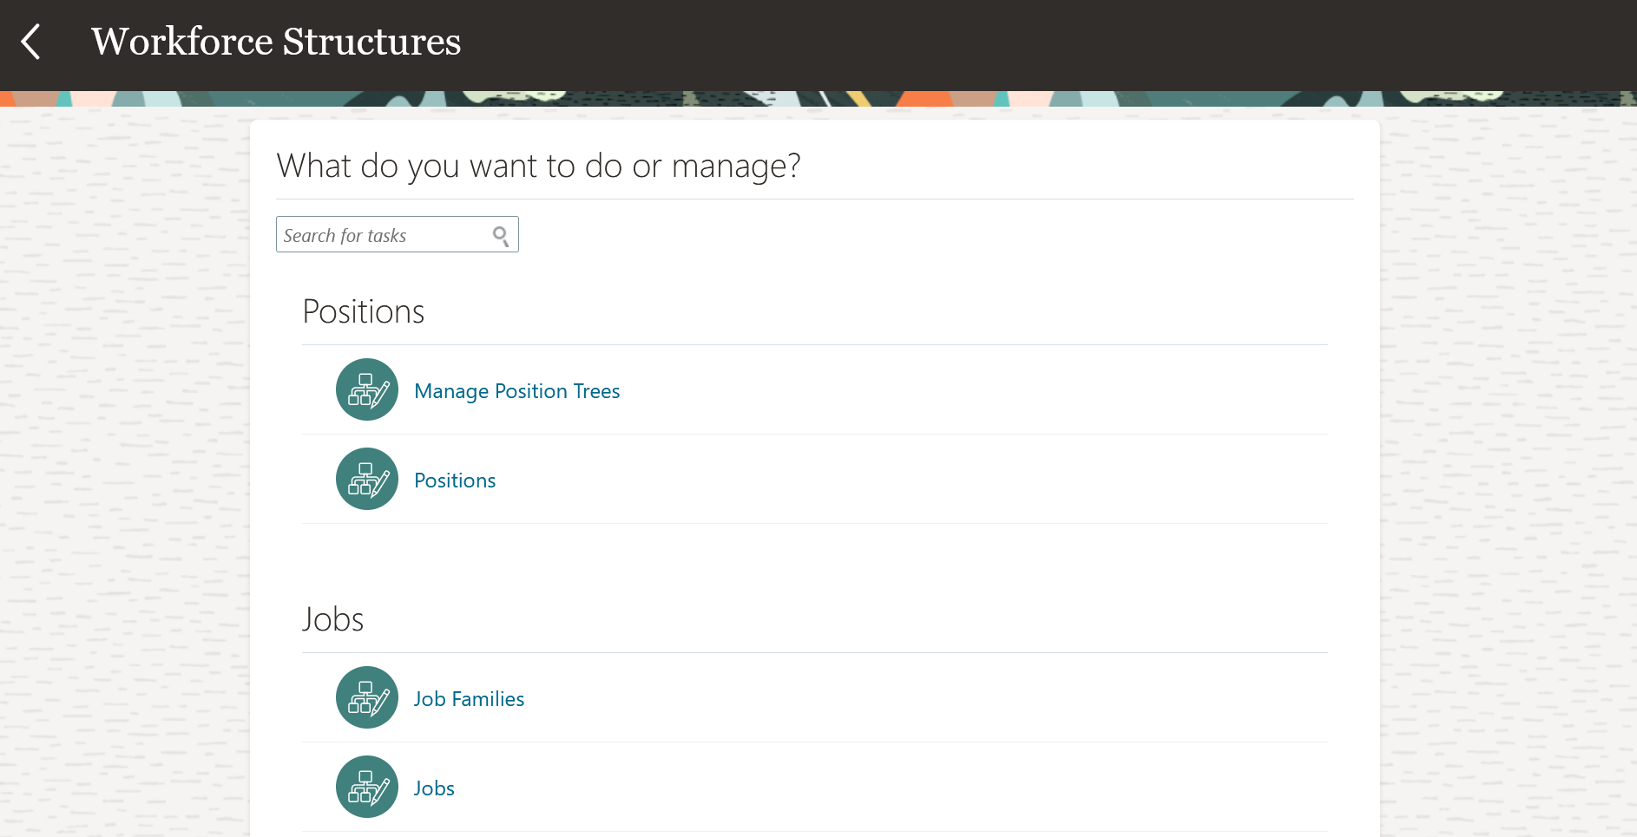Click the magnifier icon in search box

pyautogui.click(x=501, y=236)
